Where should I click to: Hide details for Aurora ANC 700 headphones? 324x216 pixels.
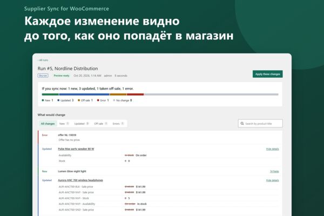click(272, 180)
